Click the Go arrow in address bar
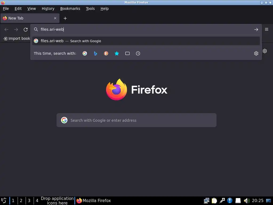273x205 pixels. [256, 29]
